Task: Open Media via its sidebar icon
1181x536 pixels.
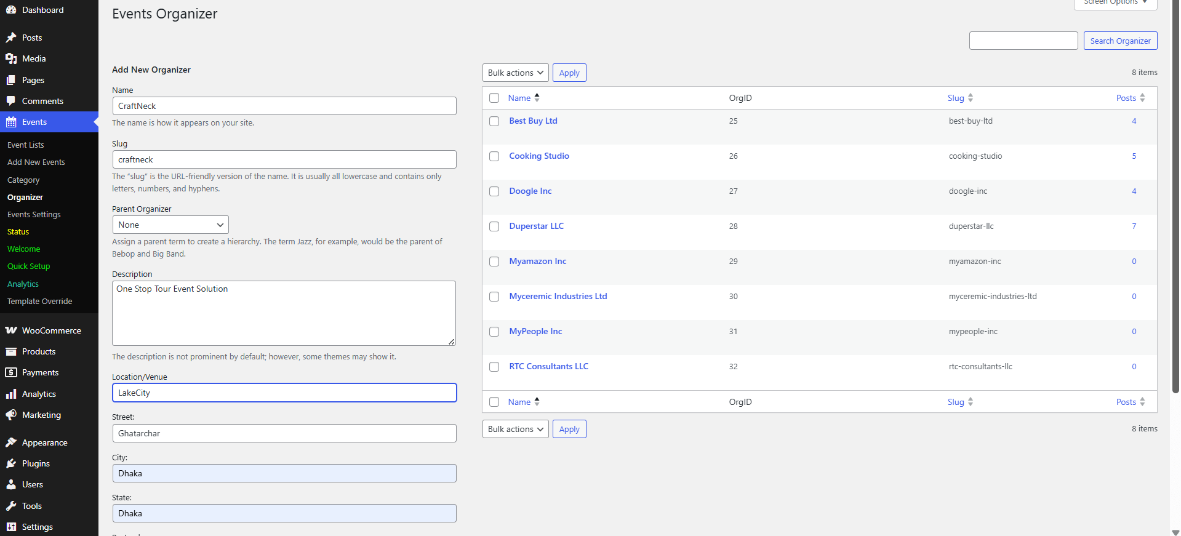Action: [x=11, y=58]
